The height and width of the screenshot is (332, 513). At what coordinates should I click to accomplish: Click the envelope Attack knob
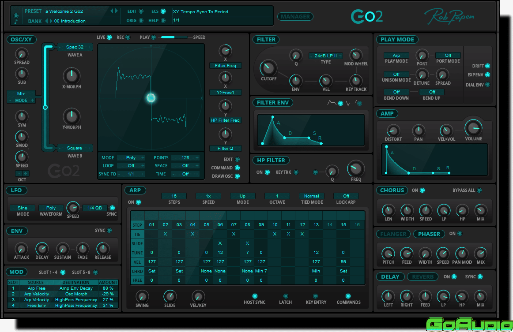coord(21,249)
